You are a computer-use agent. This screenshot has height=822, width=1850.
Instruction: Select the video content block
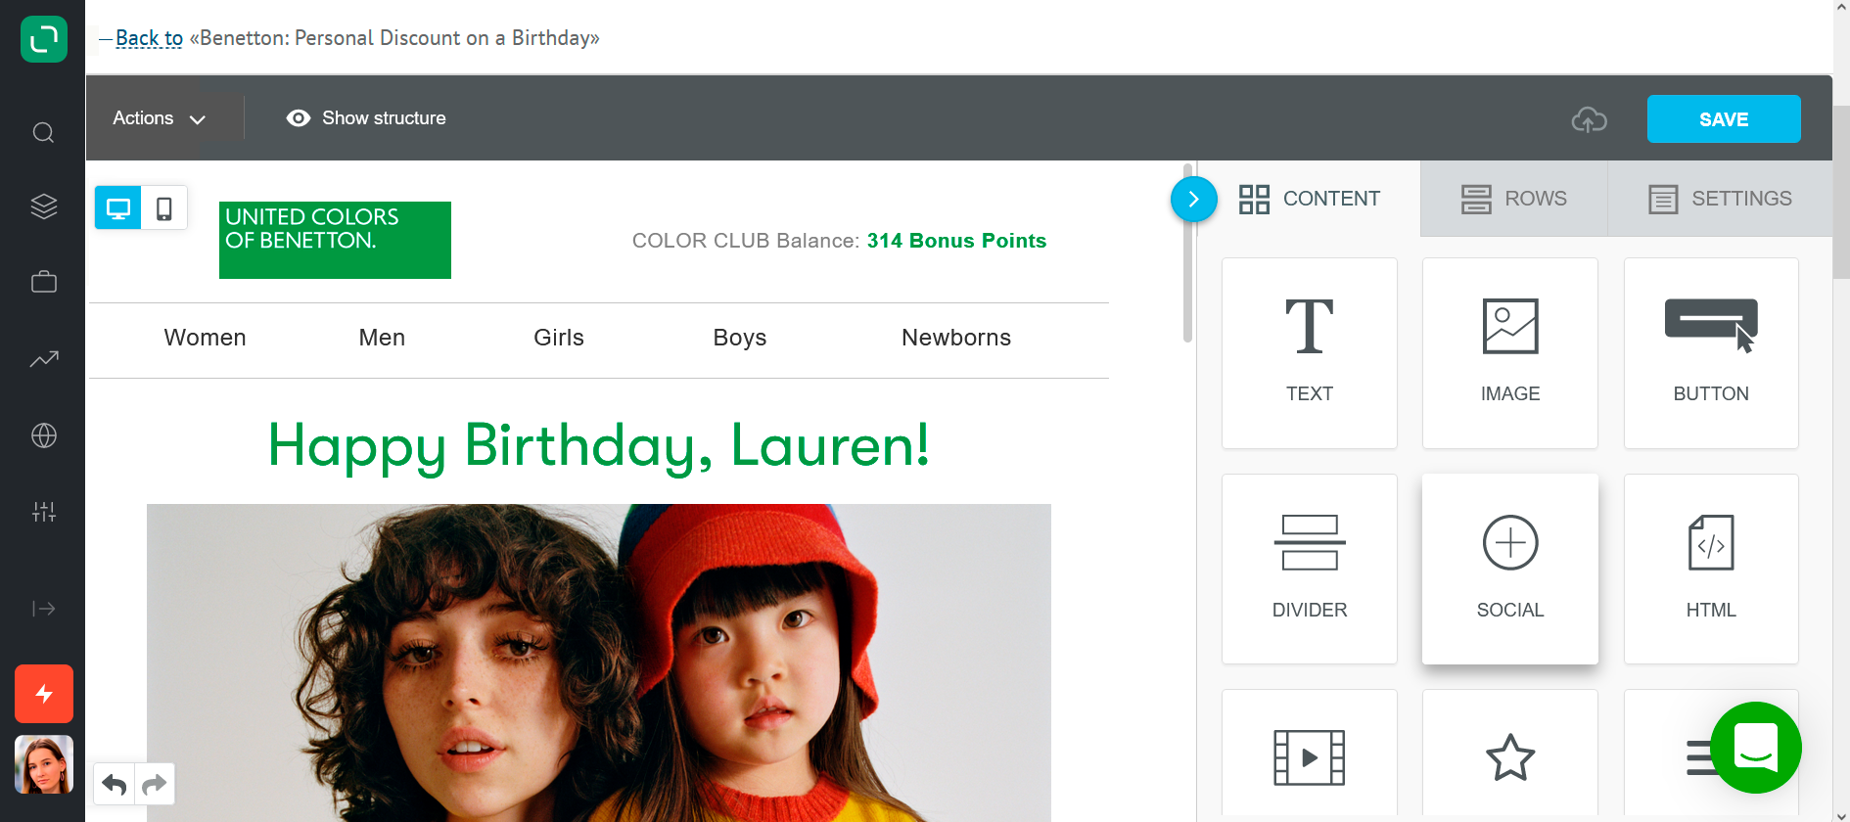coord(1310,753)
